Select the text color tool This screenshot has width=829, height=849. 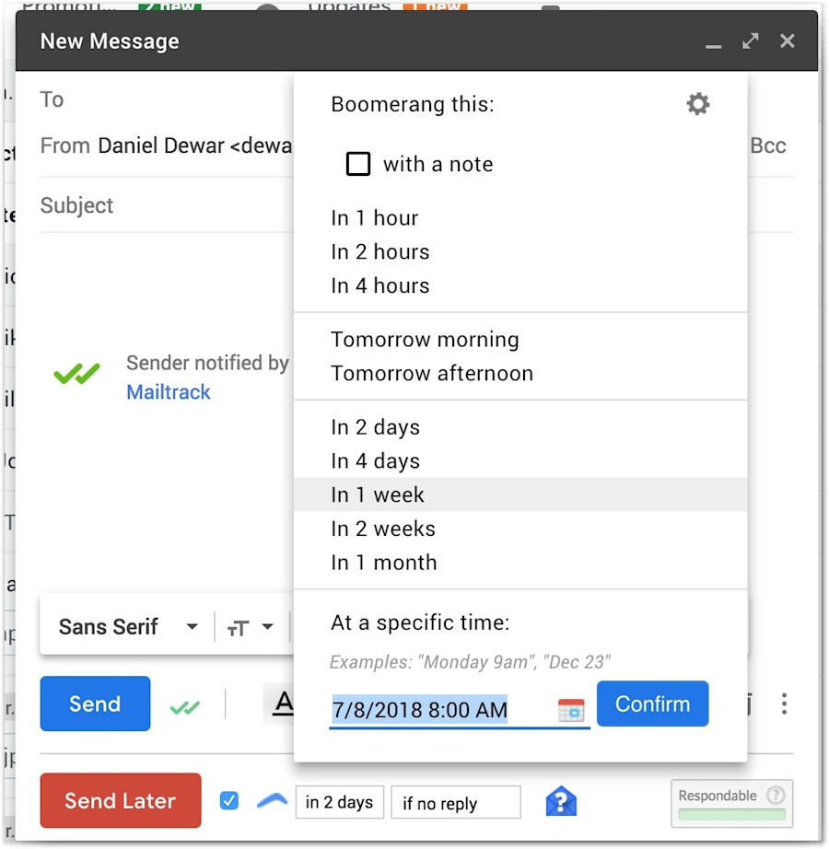[x=287, y=704]
